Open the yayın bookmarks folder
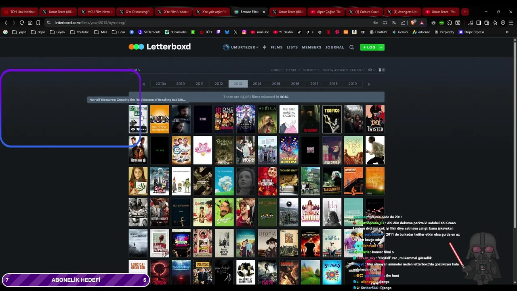The height and width of the screenshot is (291, 517). (19, 32)
